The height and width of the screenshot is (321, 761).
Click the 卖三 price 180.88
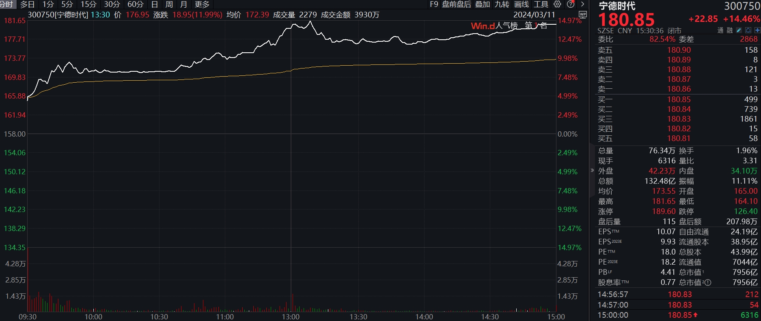(679, 69)
